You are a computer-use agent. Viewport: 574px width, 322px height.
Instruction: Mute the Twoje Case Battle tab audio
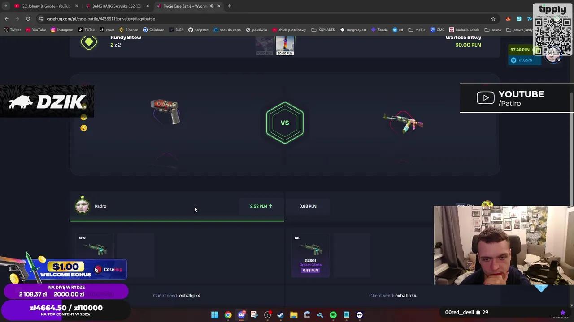pyautogui.click(x=211, y=6)
